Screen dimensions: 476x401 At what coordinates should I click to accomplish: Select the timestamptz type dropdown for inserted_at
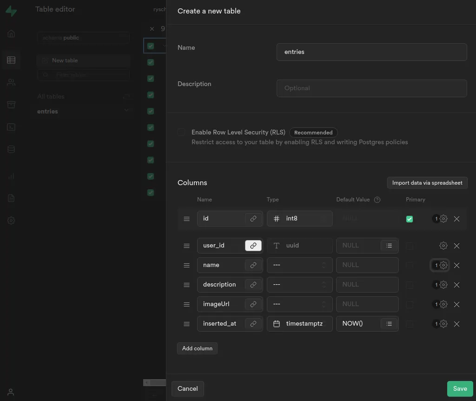[x=300, y=324]
